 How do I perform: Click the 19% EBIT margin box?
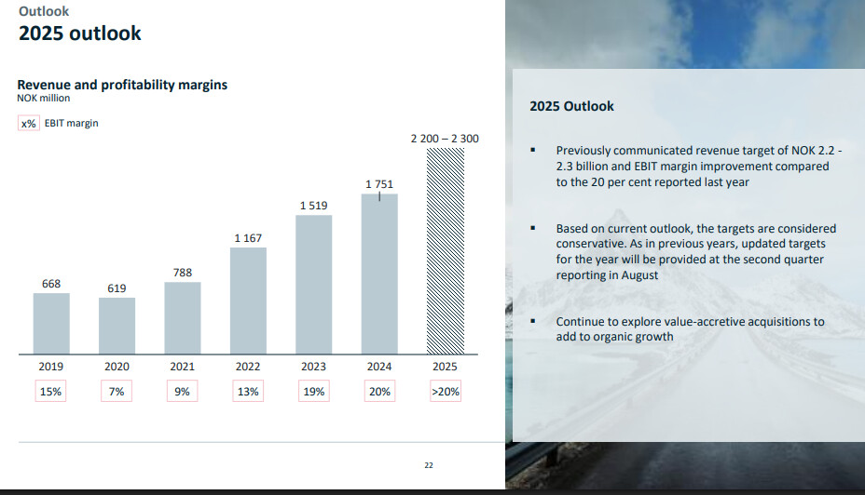[314, 391]
